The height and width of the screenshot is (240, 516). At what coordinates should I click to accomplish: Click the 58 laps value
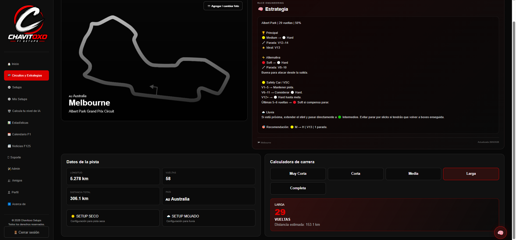tap(168, 179)
